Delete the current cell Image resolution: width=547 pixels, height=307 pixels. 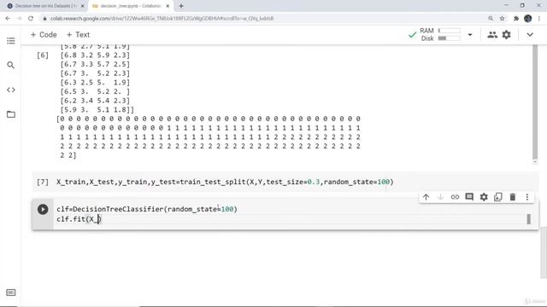point(513,197)
